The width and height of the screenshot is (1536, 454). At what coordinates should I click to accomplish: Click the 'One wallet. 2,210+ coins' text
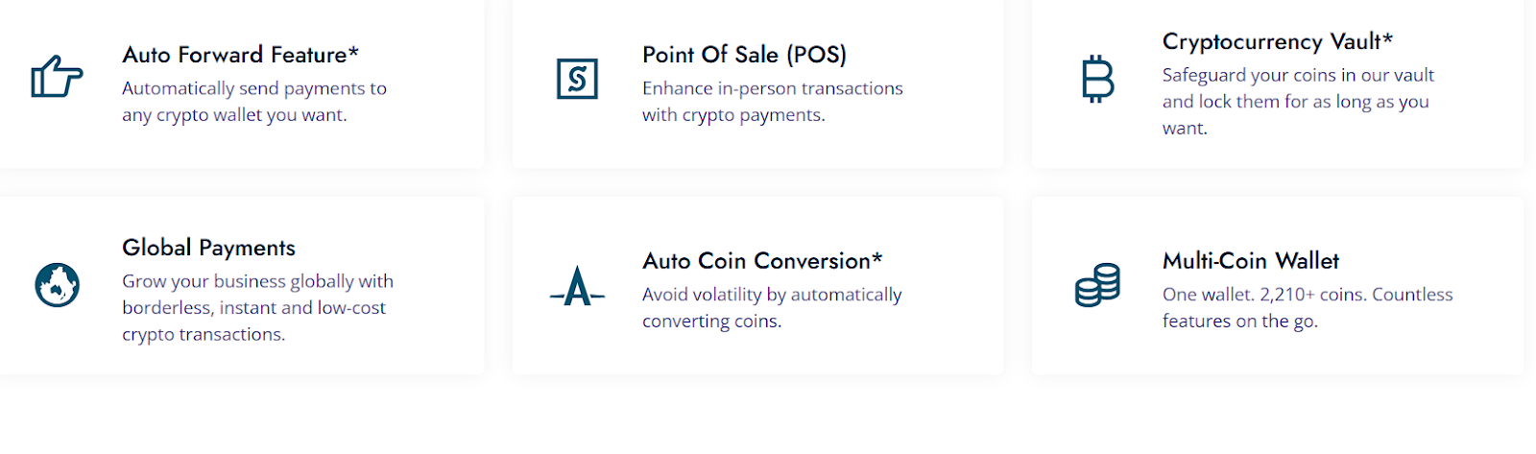point(1307,295)
